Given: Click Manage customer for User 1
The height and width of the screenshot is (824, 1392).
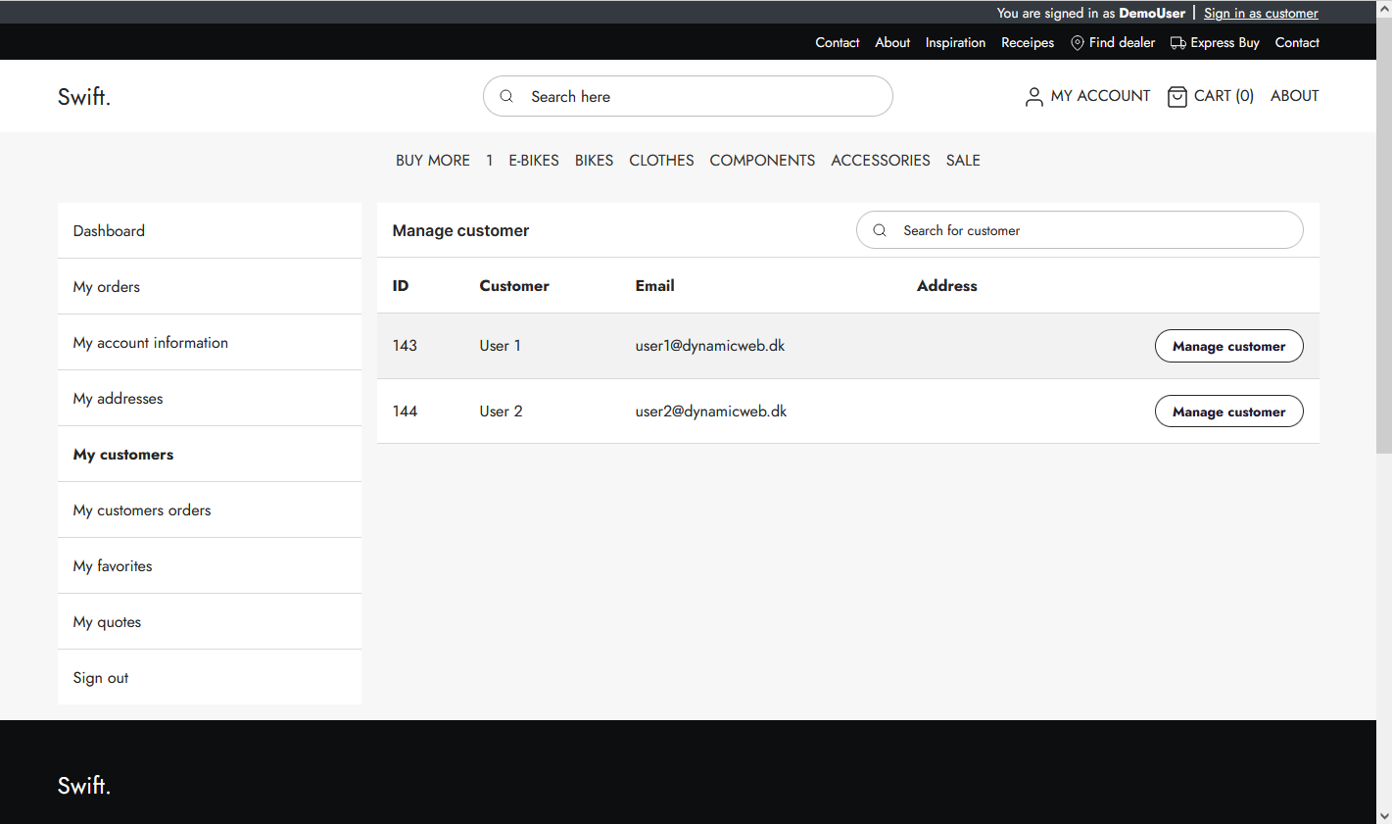Looking at the screenshot, I should point(1229,346).
